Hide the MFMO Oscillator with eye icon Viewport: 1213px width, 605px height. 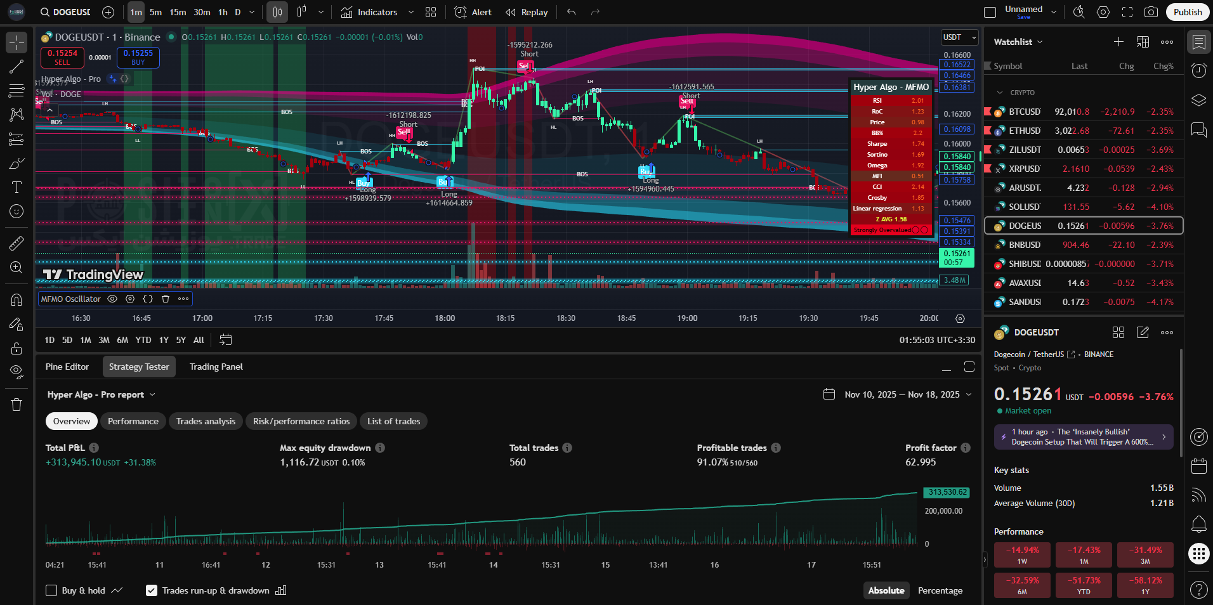(112, 299)
